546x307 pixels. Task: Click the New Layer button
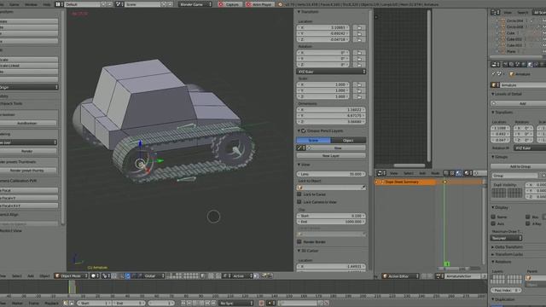click(331, 155)
